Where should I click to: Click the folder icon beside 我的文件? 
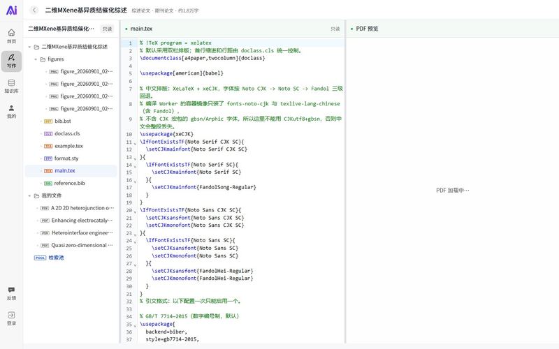pyautogui.click(x=36, y=196)
